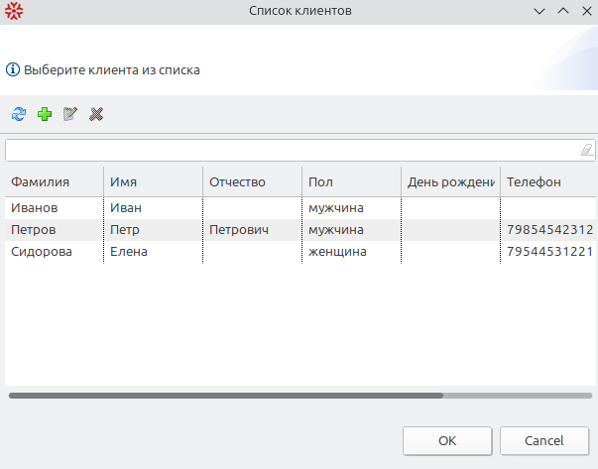Maximize window using up chevron
The image size is (598, 469).
pos(563,11)
